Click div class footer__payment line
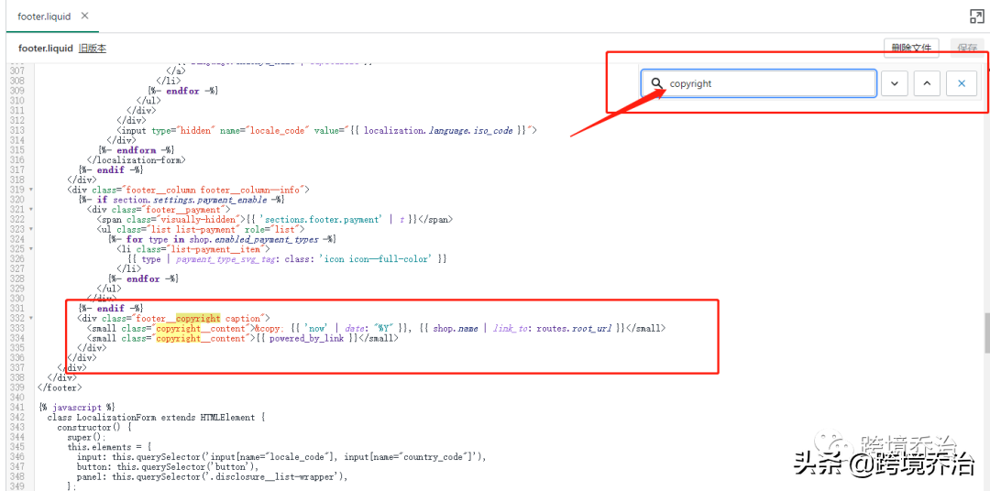Image resolution: width=990 pixels, height=491 pixels. coord(159,209)
